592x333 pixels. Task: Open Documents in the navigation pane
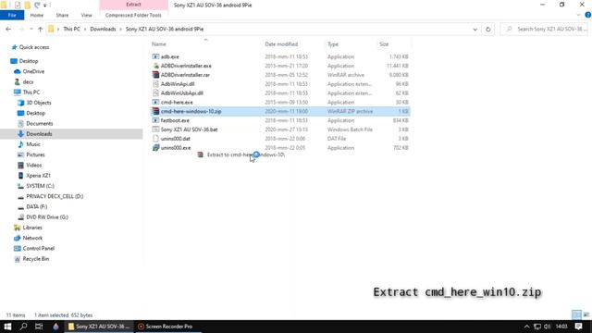(x=39, y=123)
